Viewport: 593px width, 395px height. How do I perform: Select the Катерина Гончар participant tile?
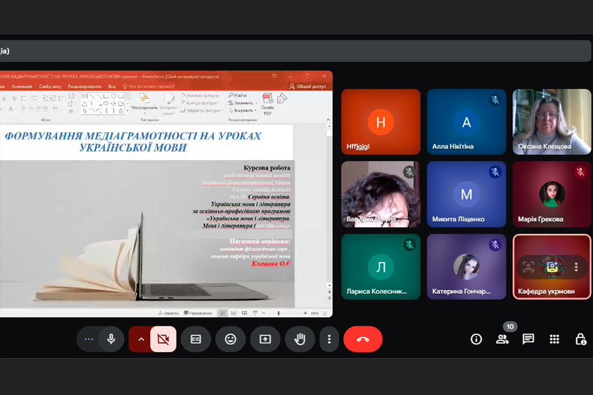tap(466, 267)
